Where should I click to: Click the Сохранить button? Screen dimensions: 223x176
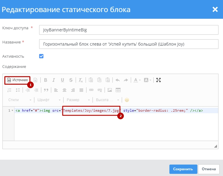click(183, 169)
